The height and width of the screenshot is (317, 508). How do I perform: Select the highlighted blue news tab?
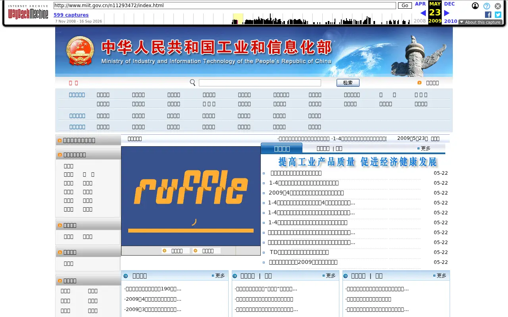pyautogui.click(x=282, y=149)
